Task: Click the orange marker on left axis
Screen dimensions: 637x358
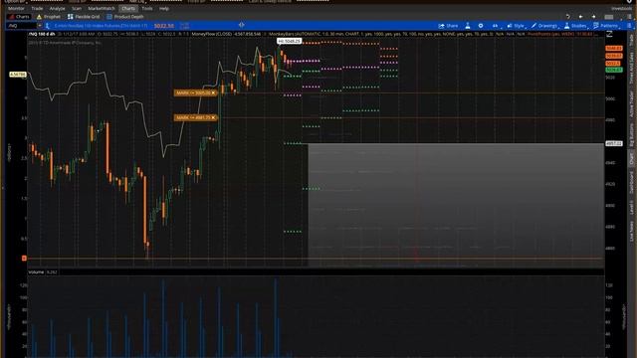Action: [24, 259]
